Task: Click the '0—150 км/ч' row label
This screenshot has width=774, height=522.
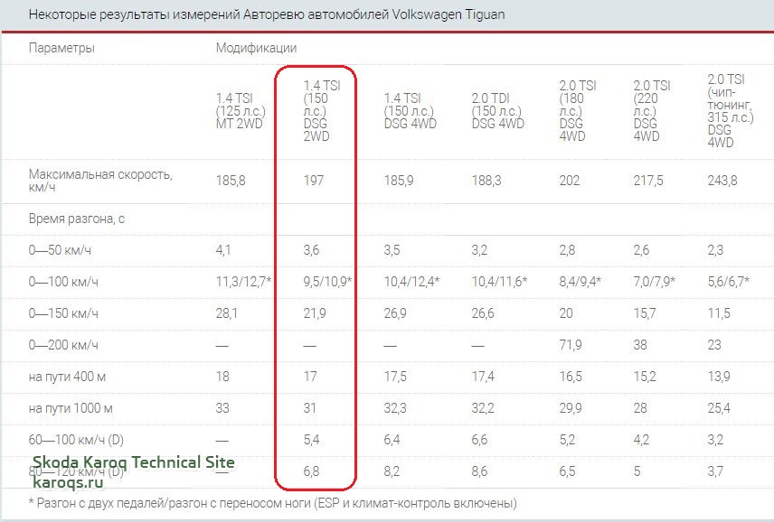Action: click(63, 313)
